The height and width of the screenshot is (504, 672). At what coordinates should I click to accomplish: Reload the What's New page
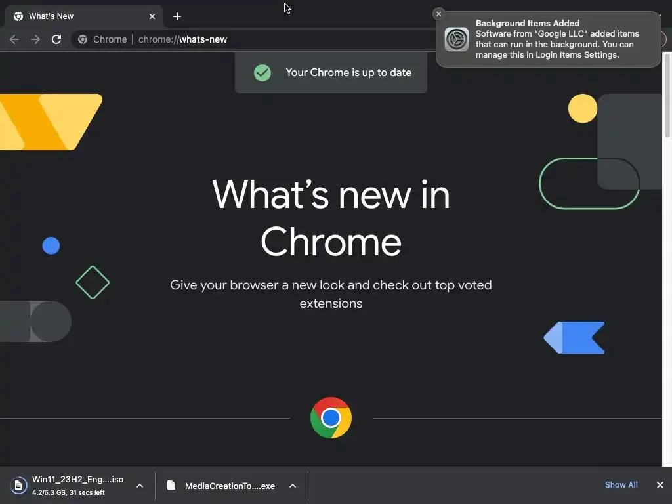56,39
